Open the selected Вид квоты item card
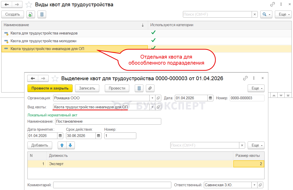This screenshot has width=293, height=190. pos(158,107)
